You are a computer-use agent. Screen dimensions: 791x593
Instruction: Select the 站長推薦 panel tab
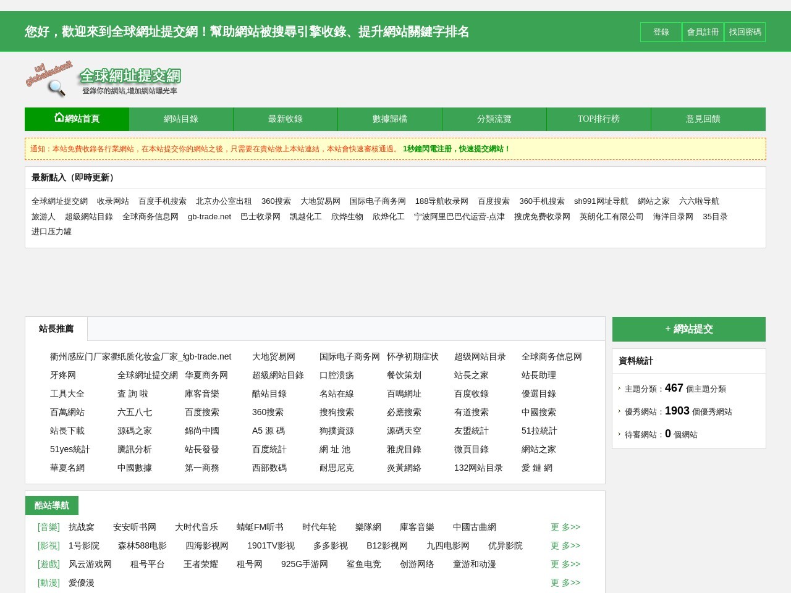tap(56, 329)
